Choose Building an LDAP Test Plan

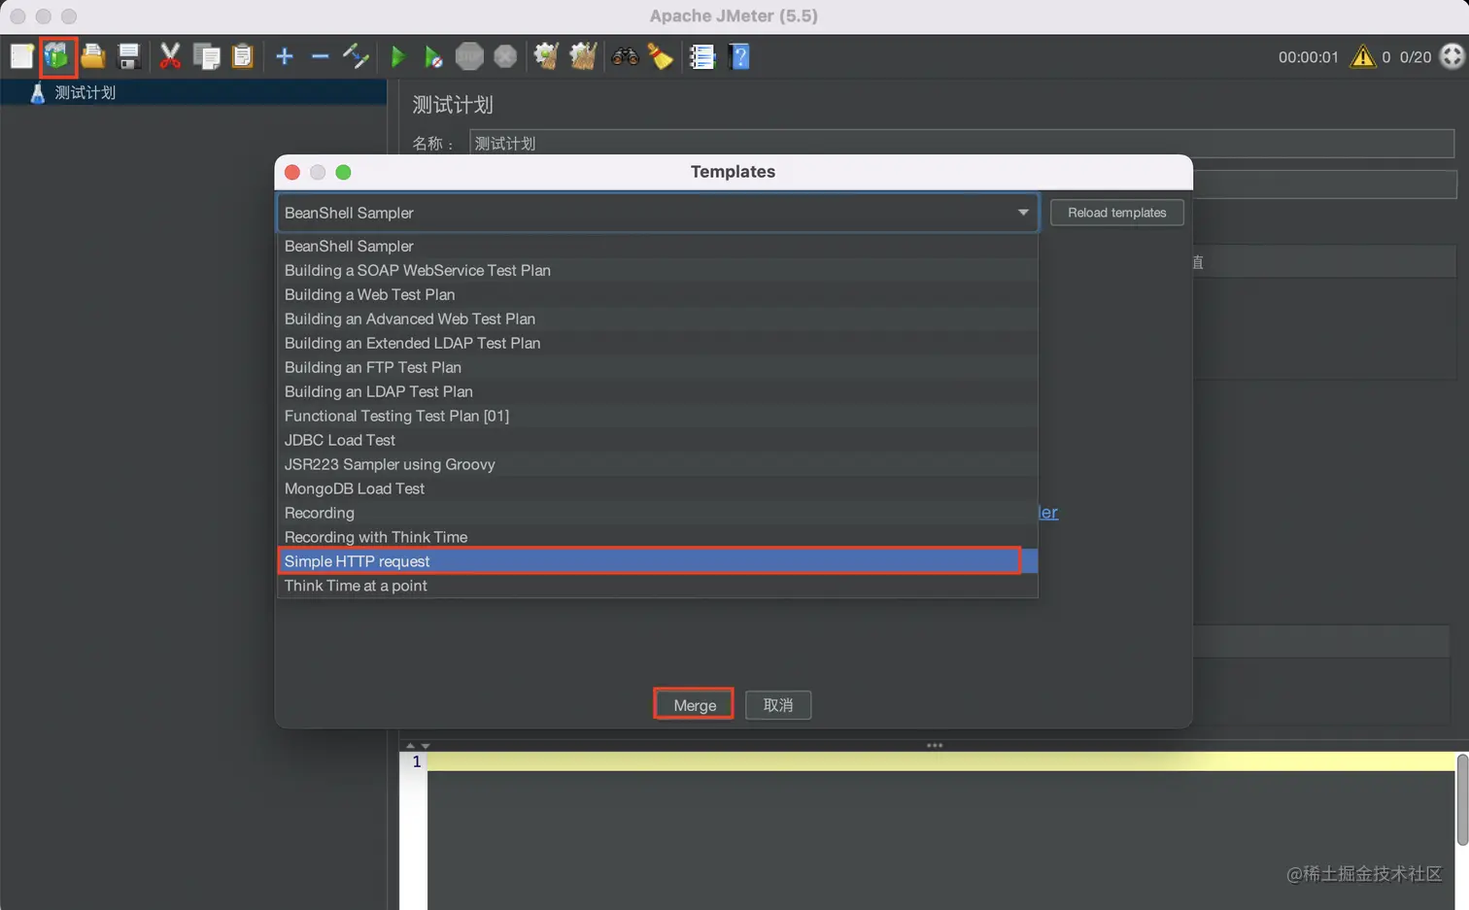coord(658,391)
